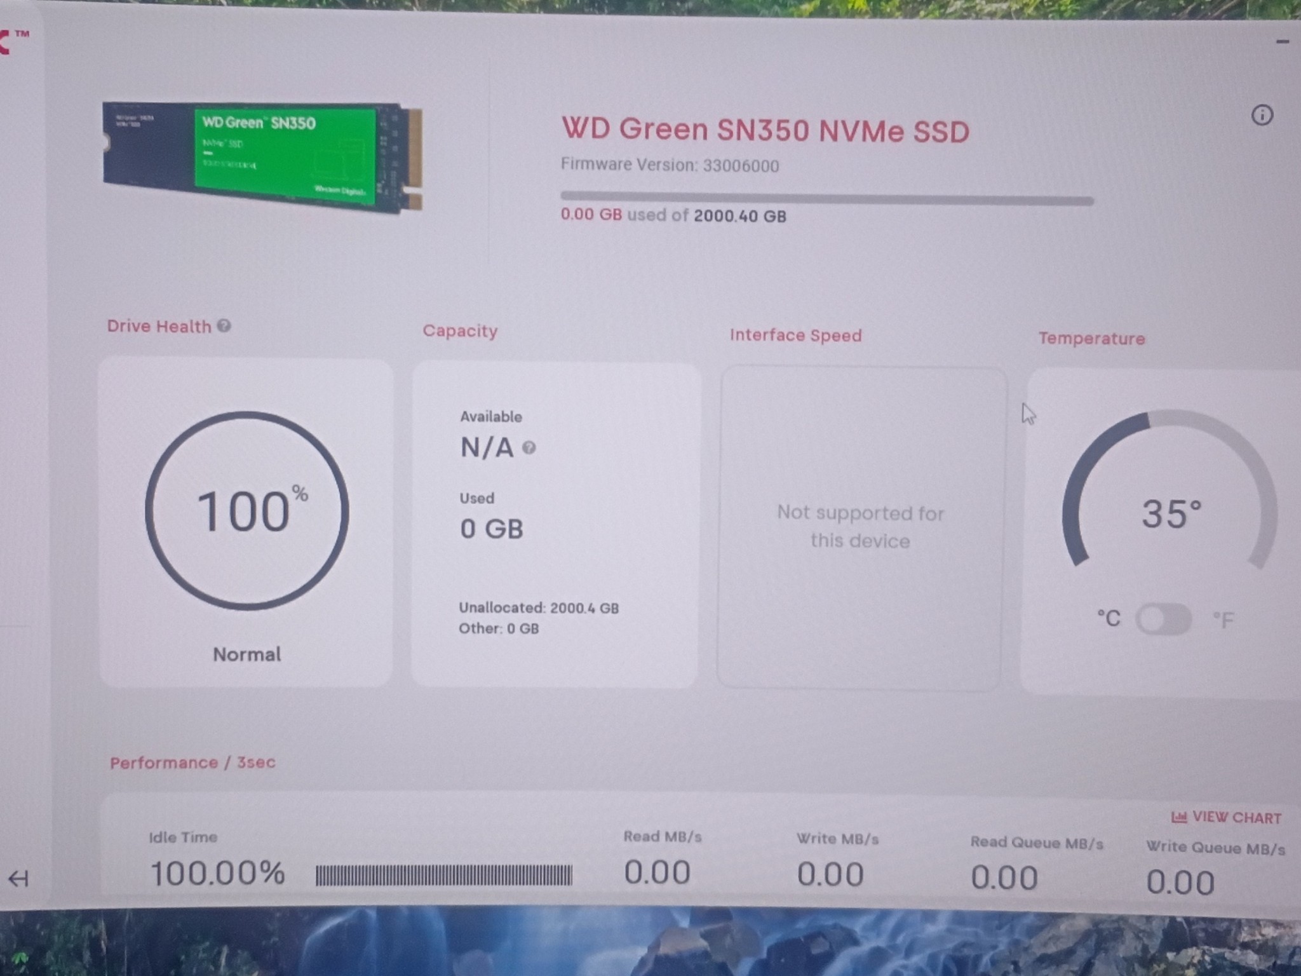
Task: Open the VIEW CHART link
Action: click(x=1226, y=817)
